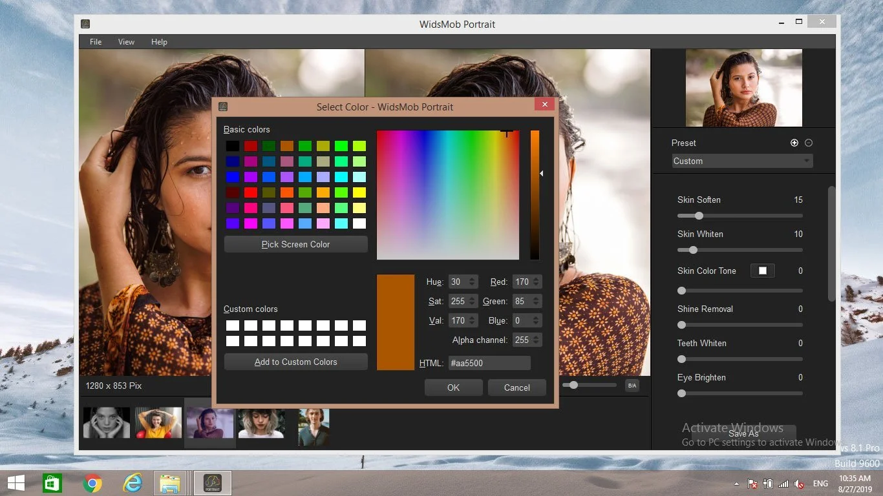
Task: Remove the current preset with the minus icon
Action: (809, 143)
